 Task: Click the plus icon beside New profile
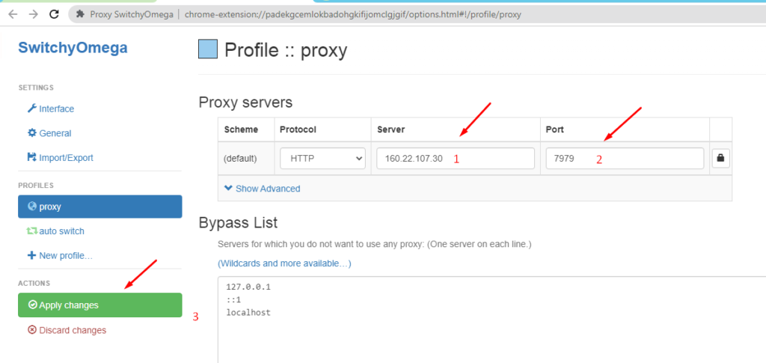click(x=31, y=255)
